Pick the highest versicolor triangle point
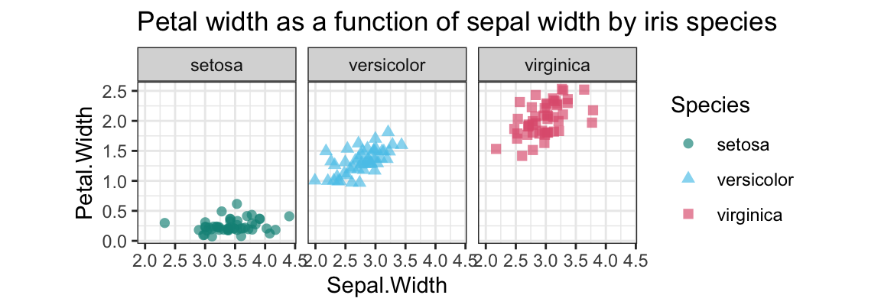 coord(388,131)
